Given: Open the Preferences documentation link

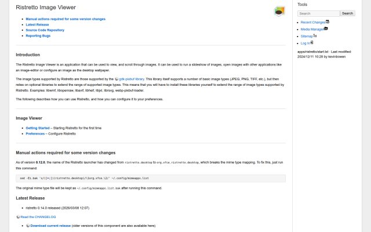Looking at the screenshot, I should coord(35,134).
